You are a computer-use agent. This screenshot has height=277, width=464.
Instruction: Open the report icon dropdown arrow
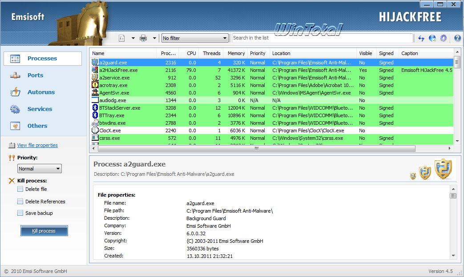133,38
